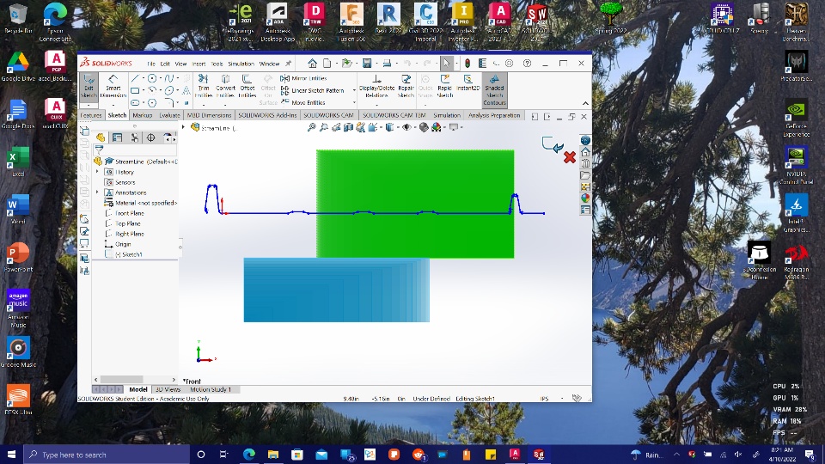Toggle Instant2D
This screenshot has height=464, width=825.
[x=467, y=83]
